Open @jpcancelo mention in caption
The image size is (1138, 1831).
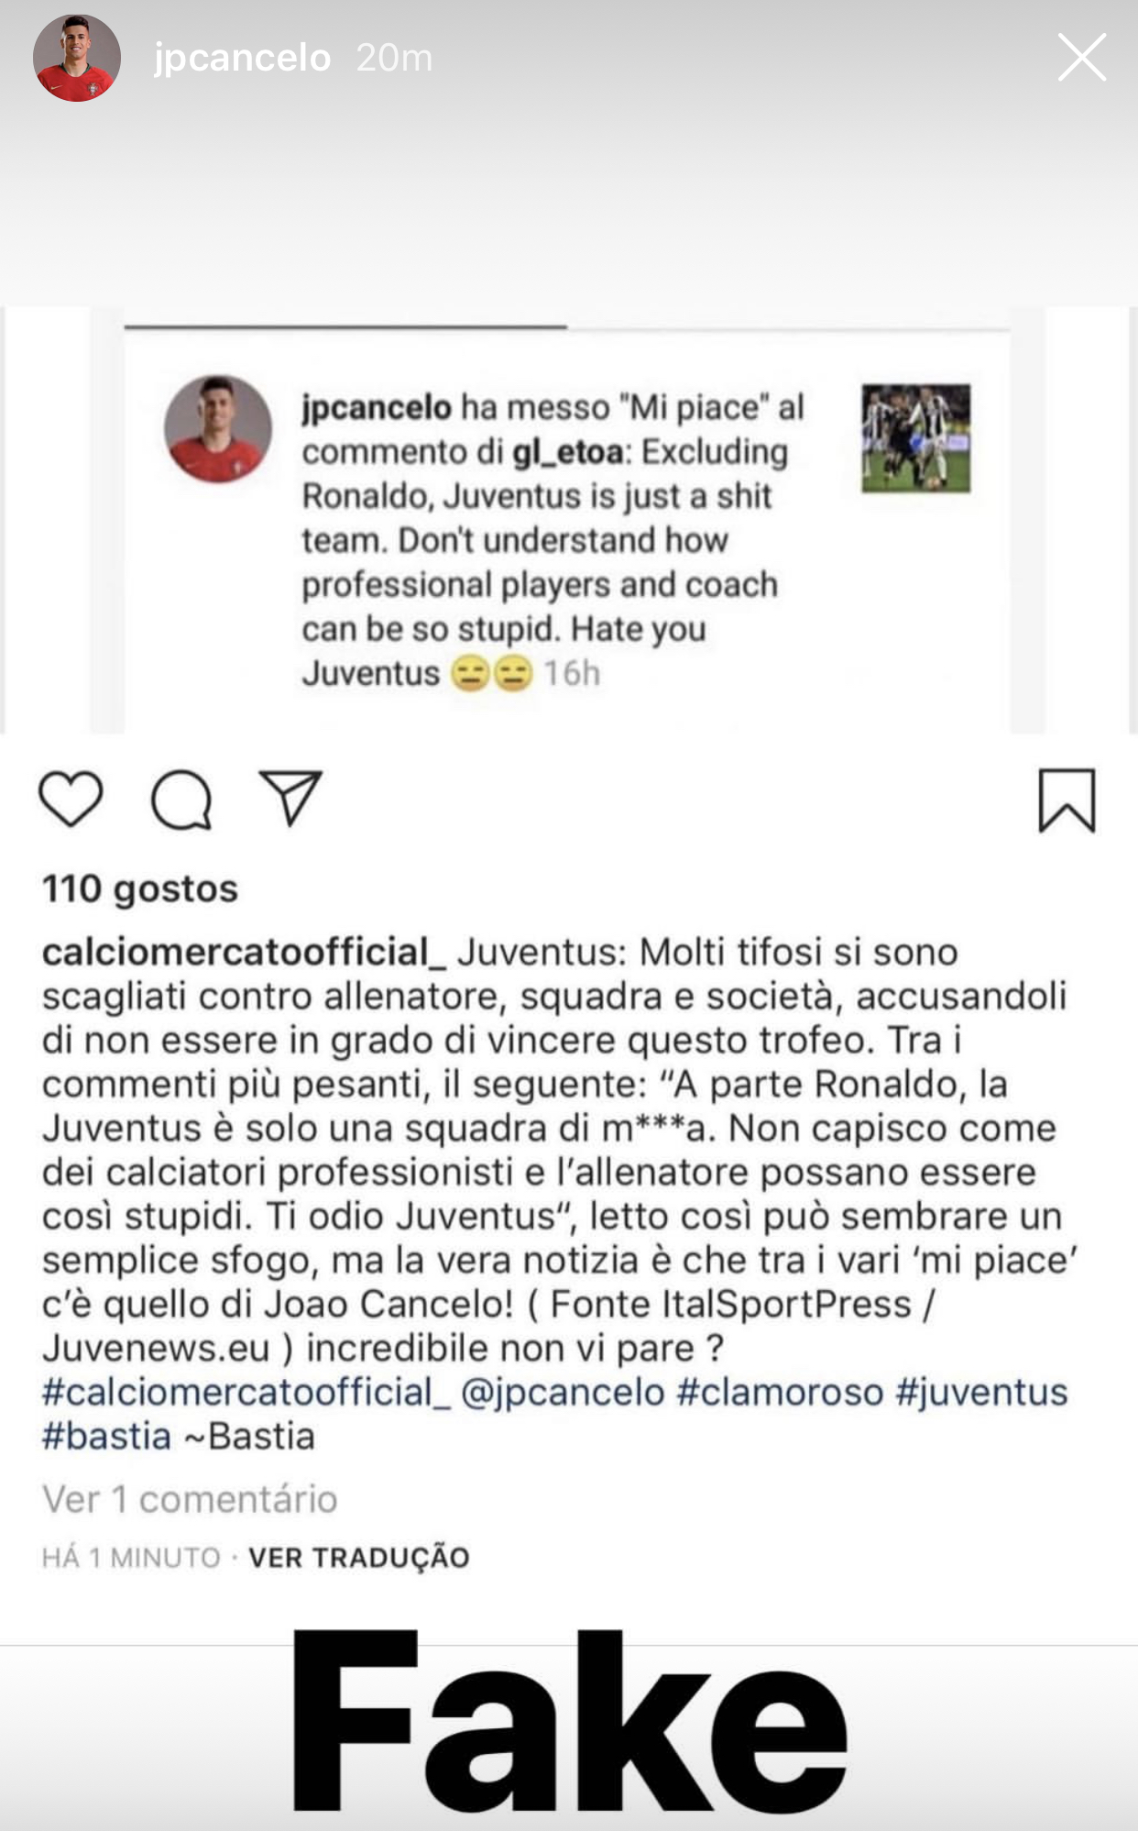pos(563,1392)
